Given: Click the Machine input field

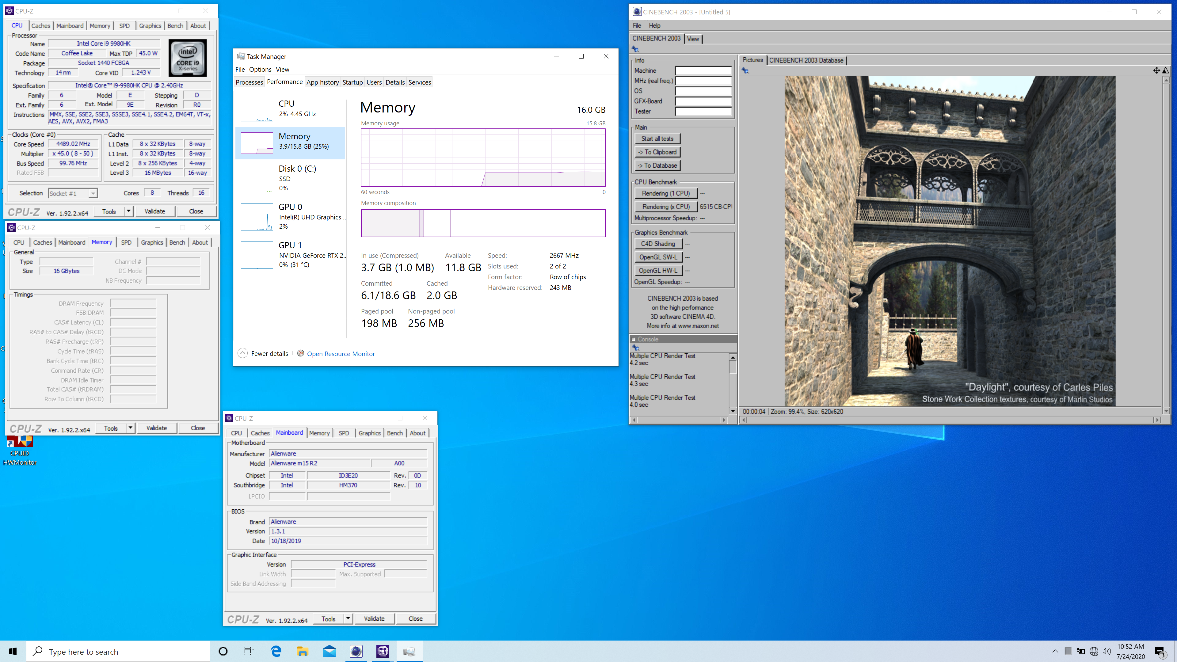Looking at the screenshot, I should 703,70.
